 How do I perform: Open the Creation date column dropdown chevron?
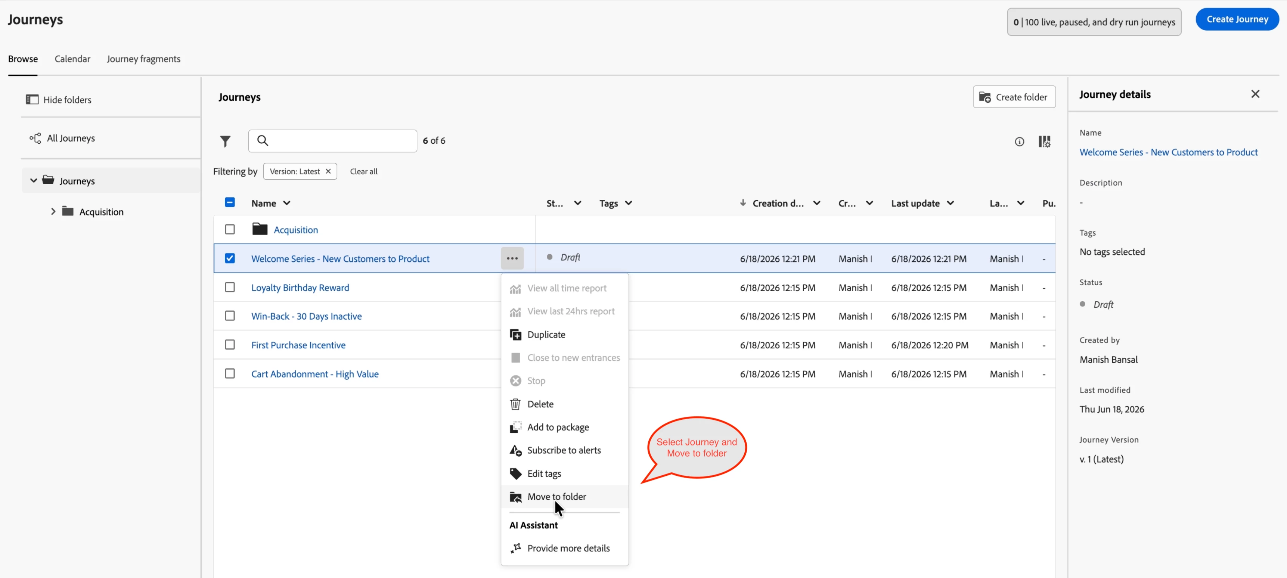point(816,203)
